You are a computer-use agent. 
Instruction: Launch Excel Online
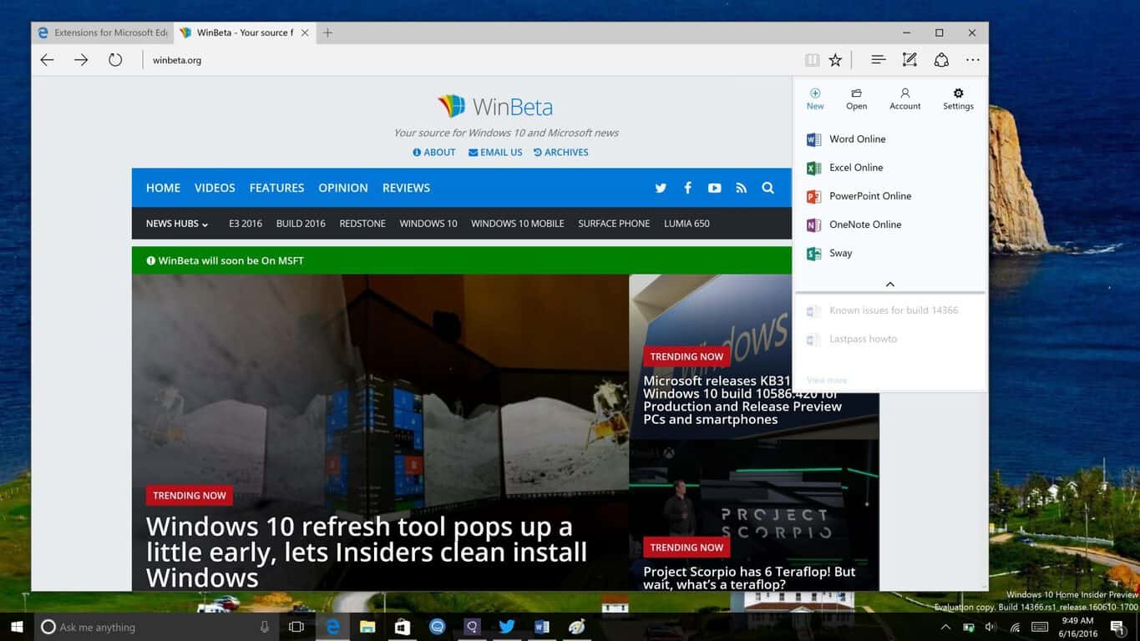tap(889, 168)
